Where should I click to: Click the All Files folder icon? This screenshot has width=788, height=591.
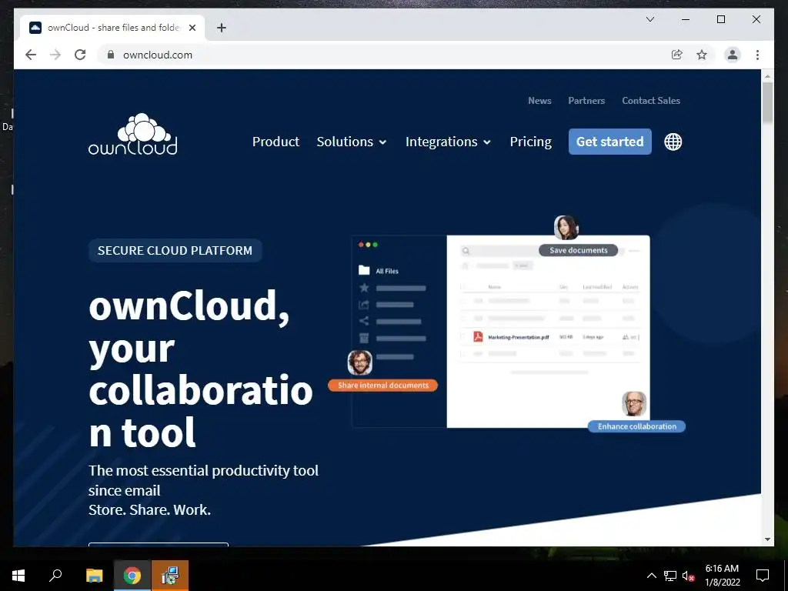pos(364,270)
